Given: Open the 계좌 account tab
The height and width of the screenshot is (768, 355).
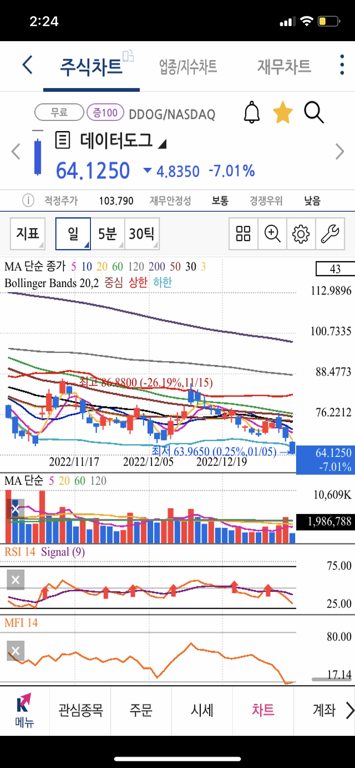Looking at the screenshot, I should coord(324,710).
